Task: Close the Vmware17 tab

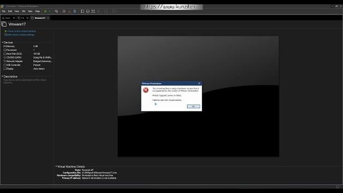Action: point(48,18)
